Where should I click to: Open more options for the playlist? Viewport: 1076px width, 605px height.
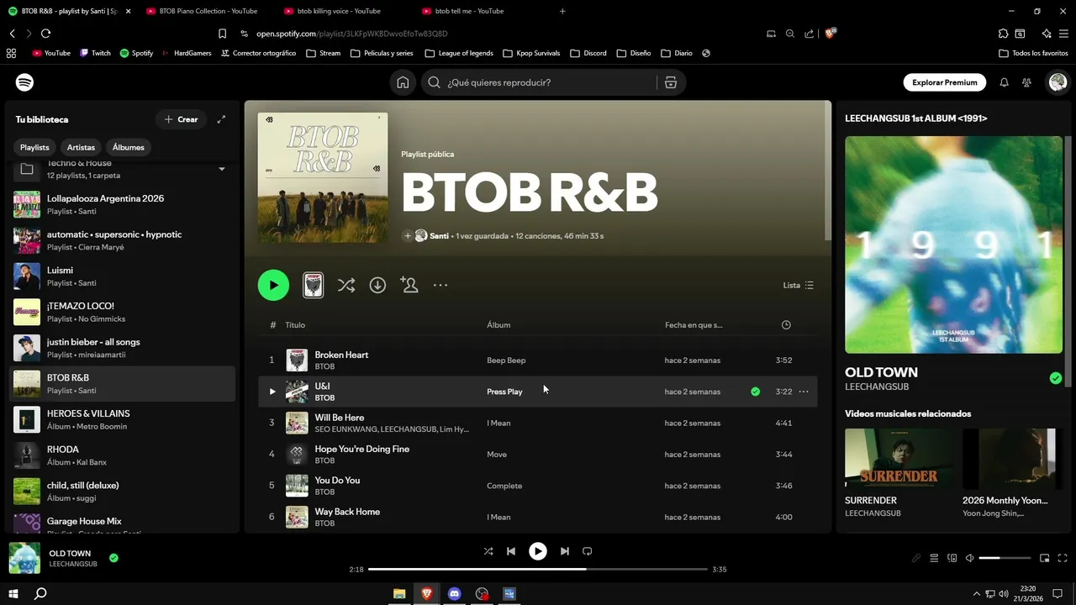(440, 286)
